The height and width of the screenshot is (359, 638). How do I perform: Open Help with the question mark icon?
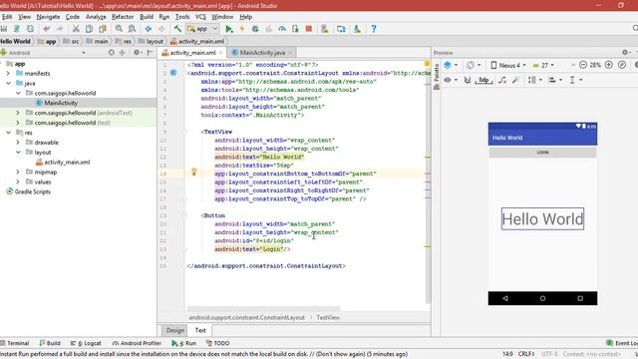pos(374,29)
